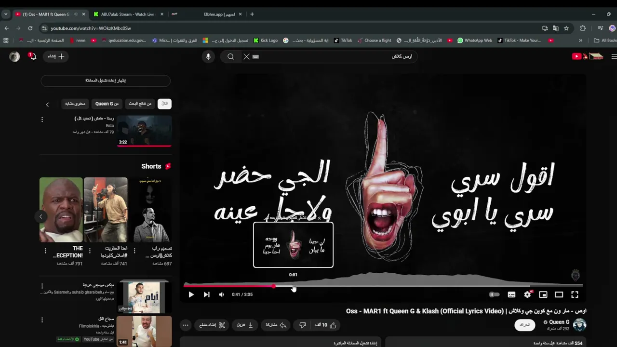617x347 pixels.
Task: Translate this page icon in address bar
Action: click(x=556, y=28)
